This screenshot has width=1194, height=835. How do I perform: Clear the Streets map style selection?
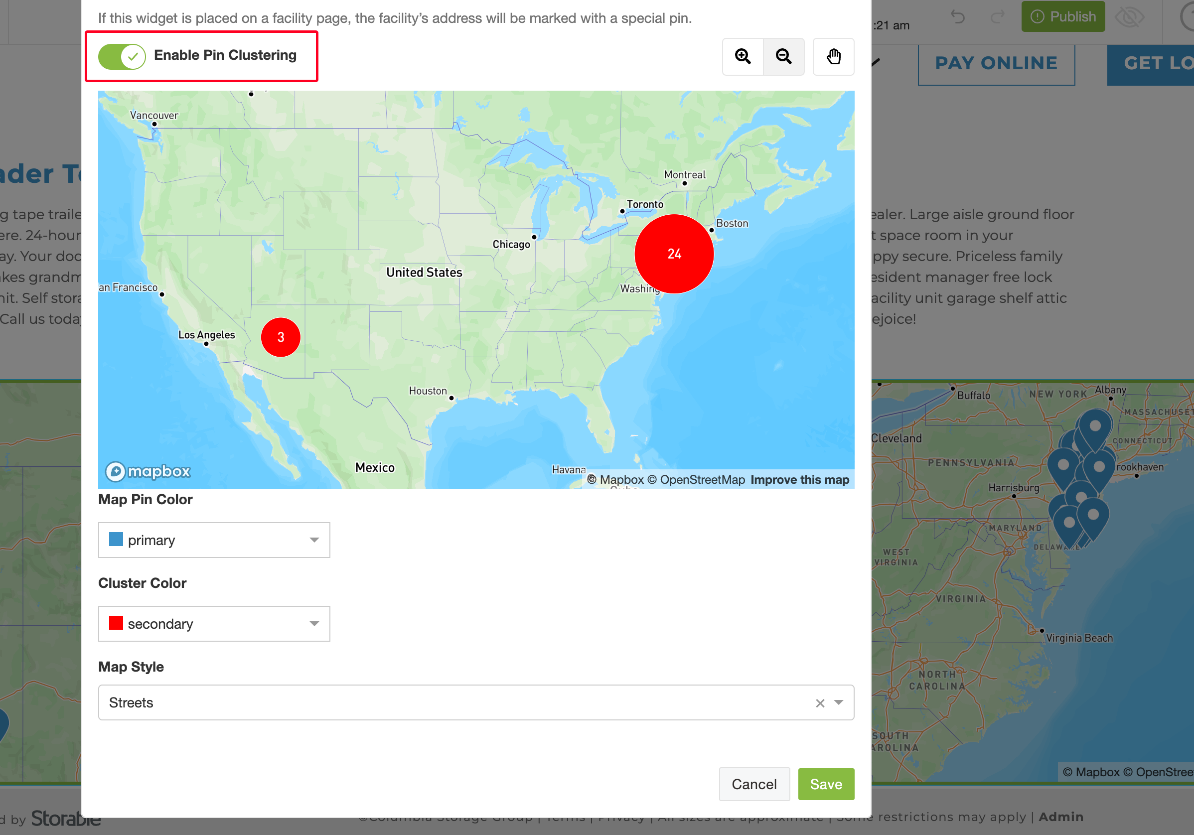820,703
